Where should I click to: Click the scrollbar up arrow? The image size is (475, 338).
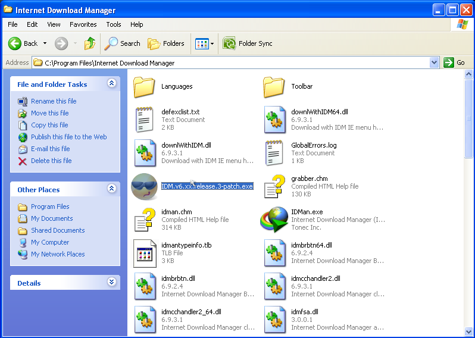click(468, 74)
